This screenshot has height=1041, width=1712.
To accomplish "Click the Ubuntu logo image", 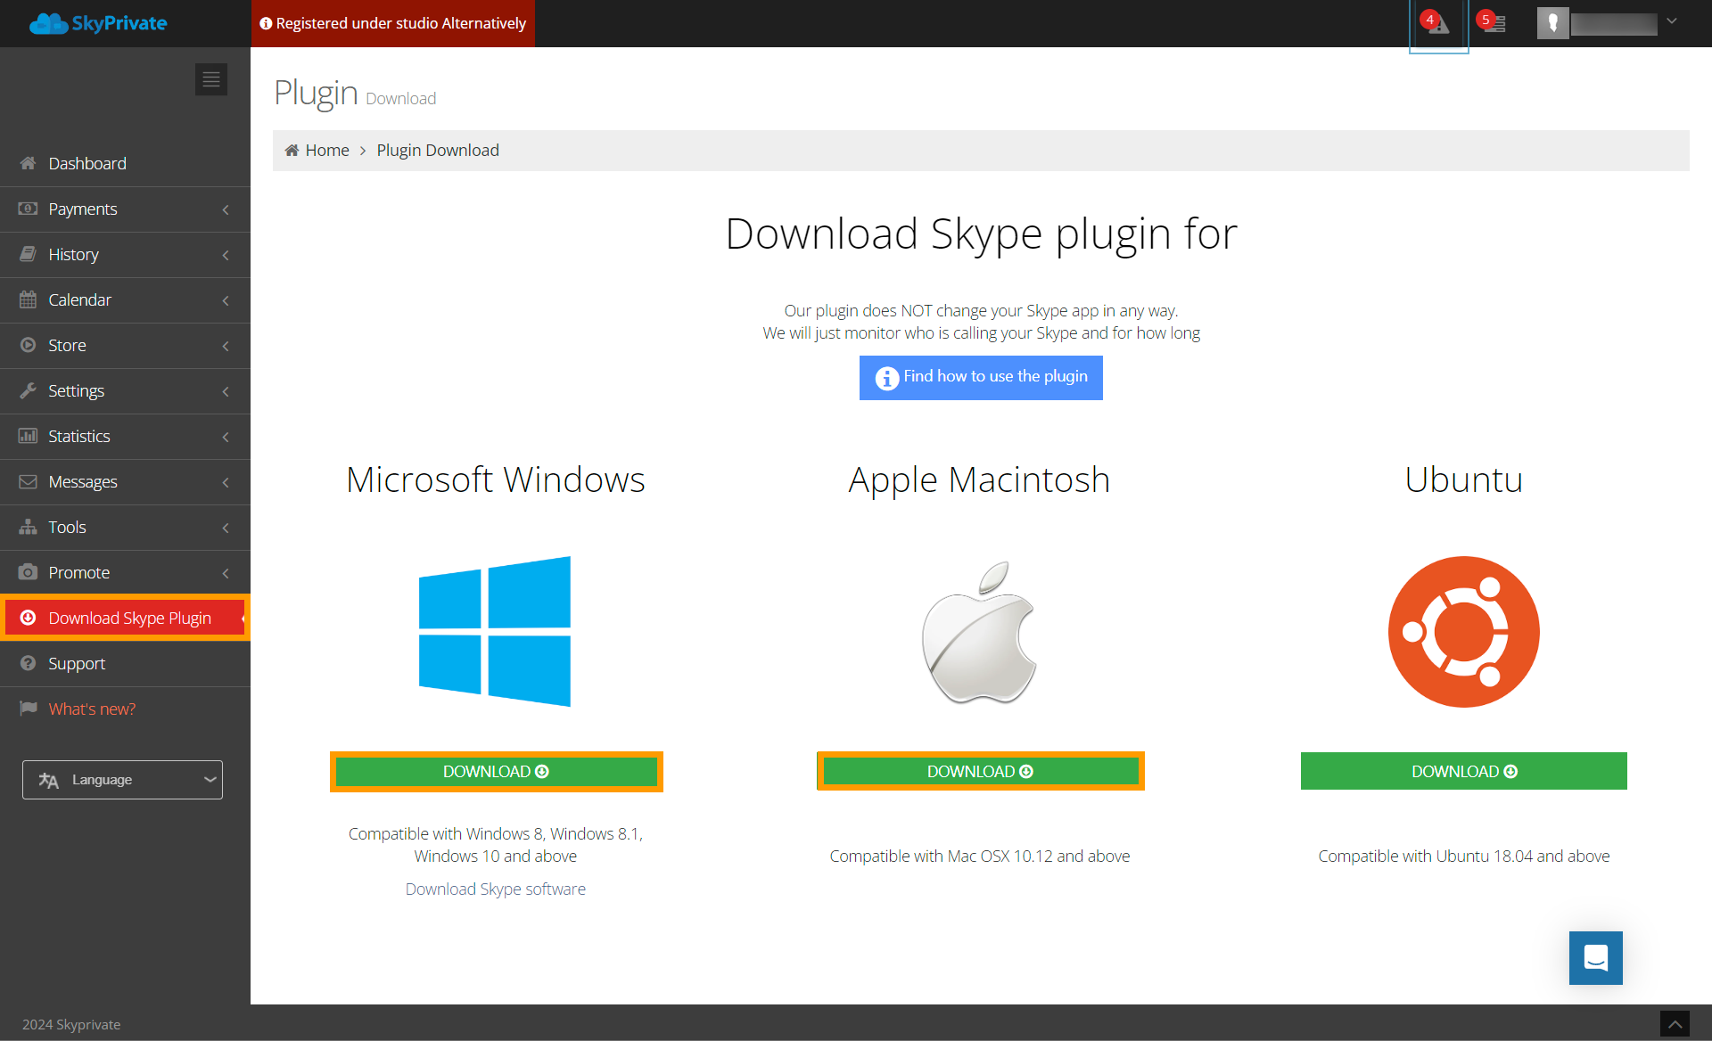I will [x=1463, y=631].
